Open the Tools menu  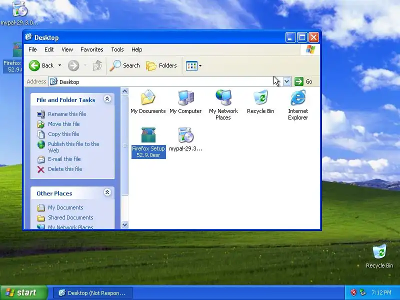pyautogui.click(x=117, y=49)
